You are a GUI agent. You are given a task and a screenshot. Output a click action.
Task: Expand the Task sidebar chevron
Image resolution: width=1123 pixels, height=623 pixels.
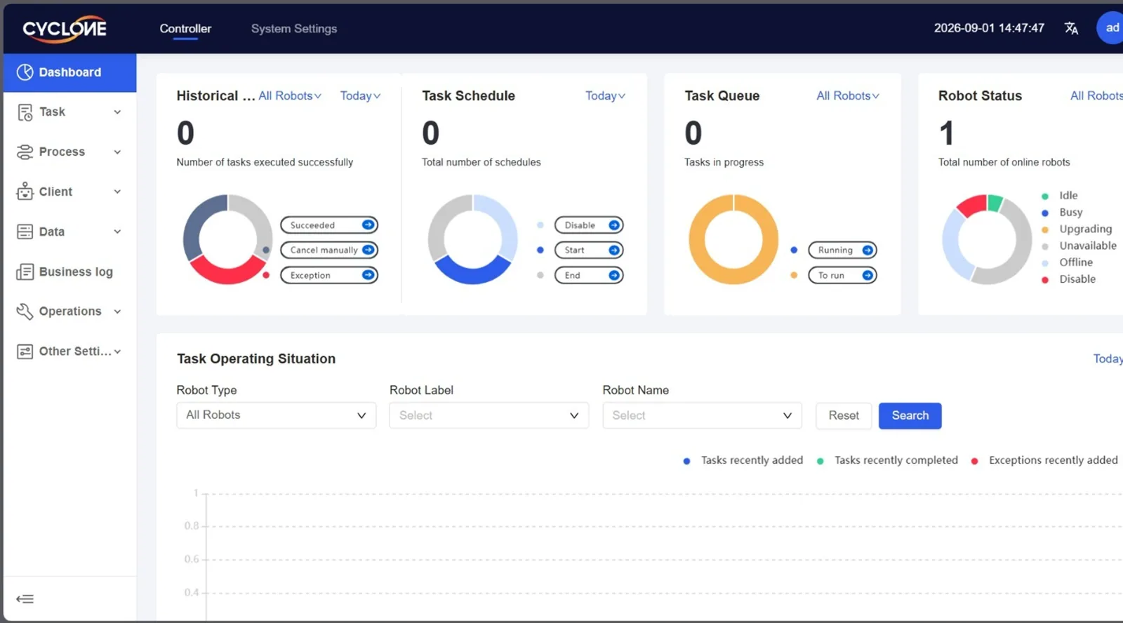(117, 112)
